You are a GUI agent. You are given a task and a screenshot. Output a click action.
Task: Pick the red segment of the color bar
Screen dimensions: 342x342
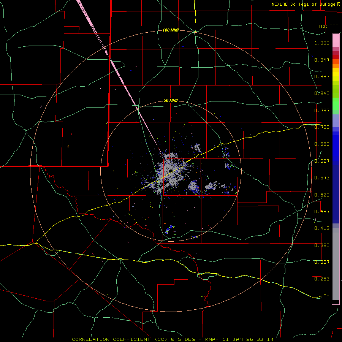tap(336, 57)
